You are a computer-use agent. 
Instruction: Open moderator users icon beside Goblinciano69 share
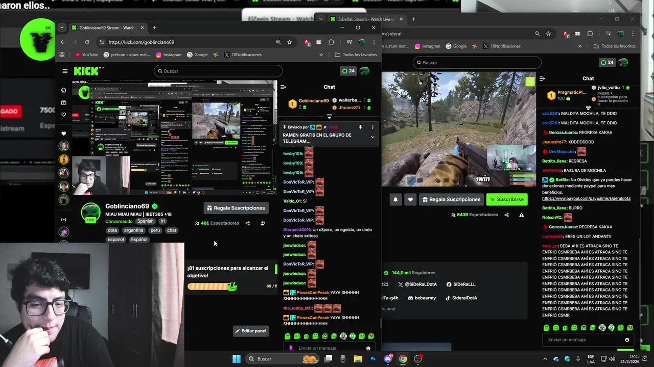pos(263,223)
